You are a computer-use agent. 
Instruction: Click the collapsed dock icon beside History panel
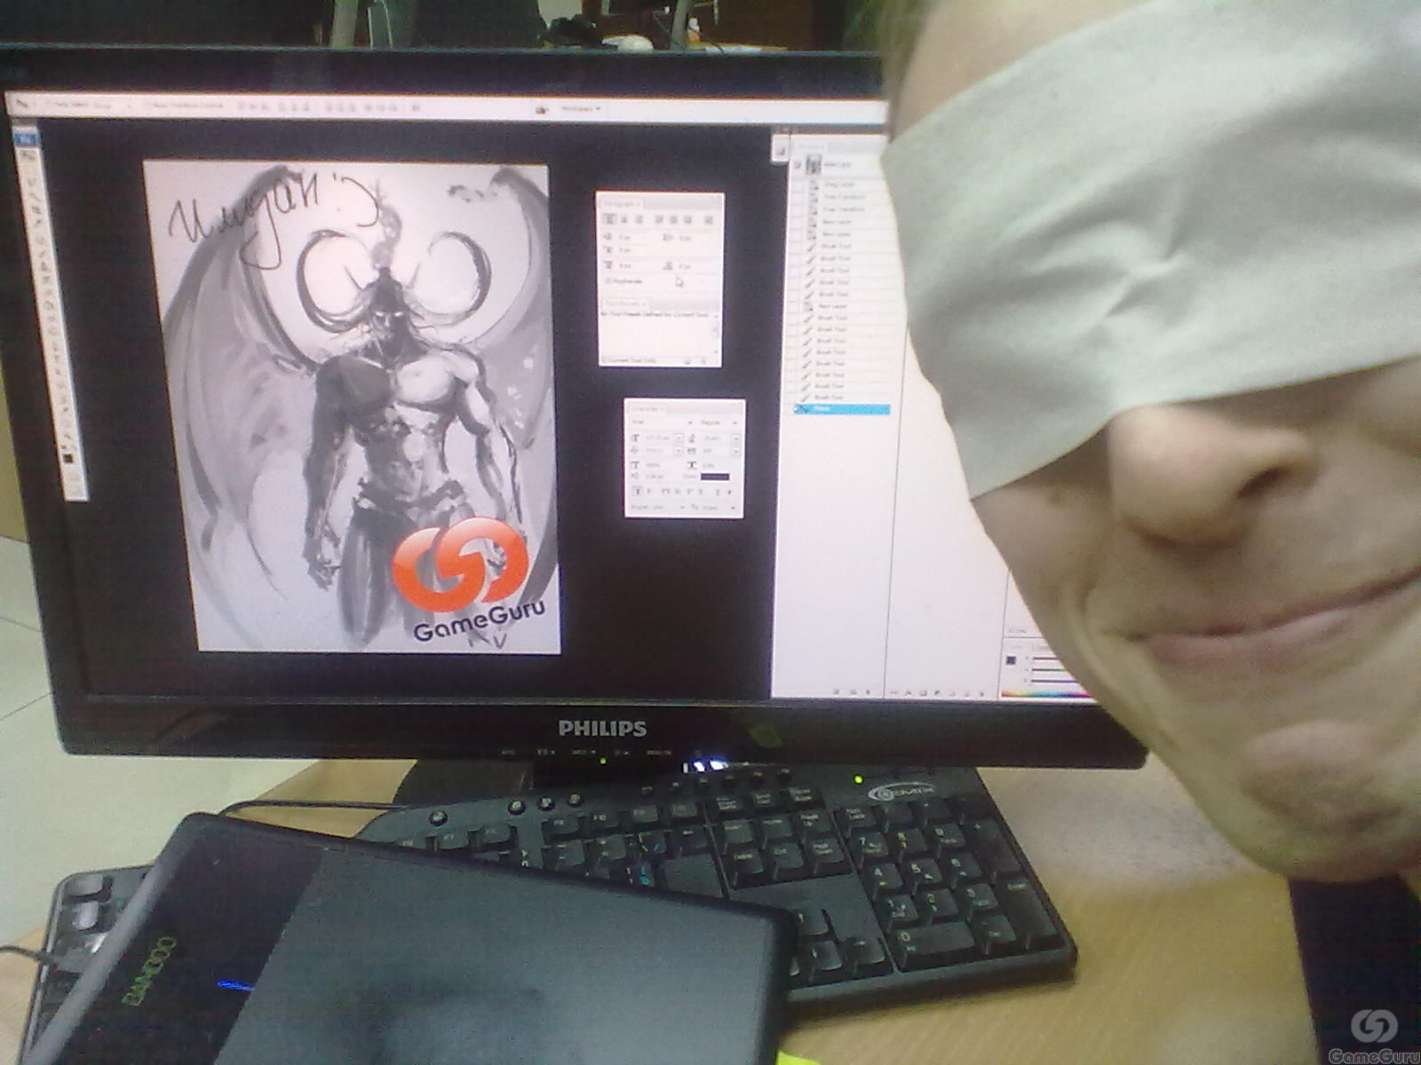[782, 153]
